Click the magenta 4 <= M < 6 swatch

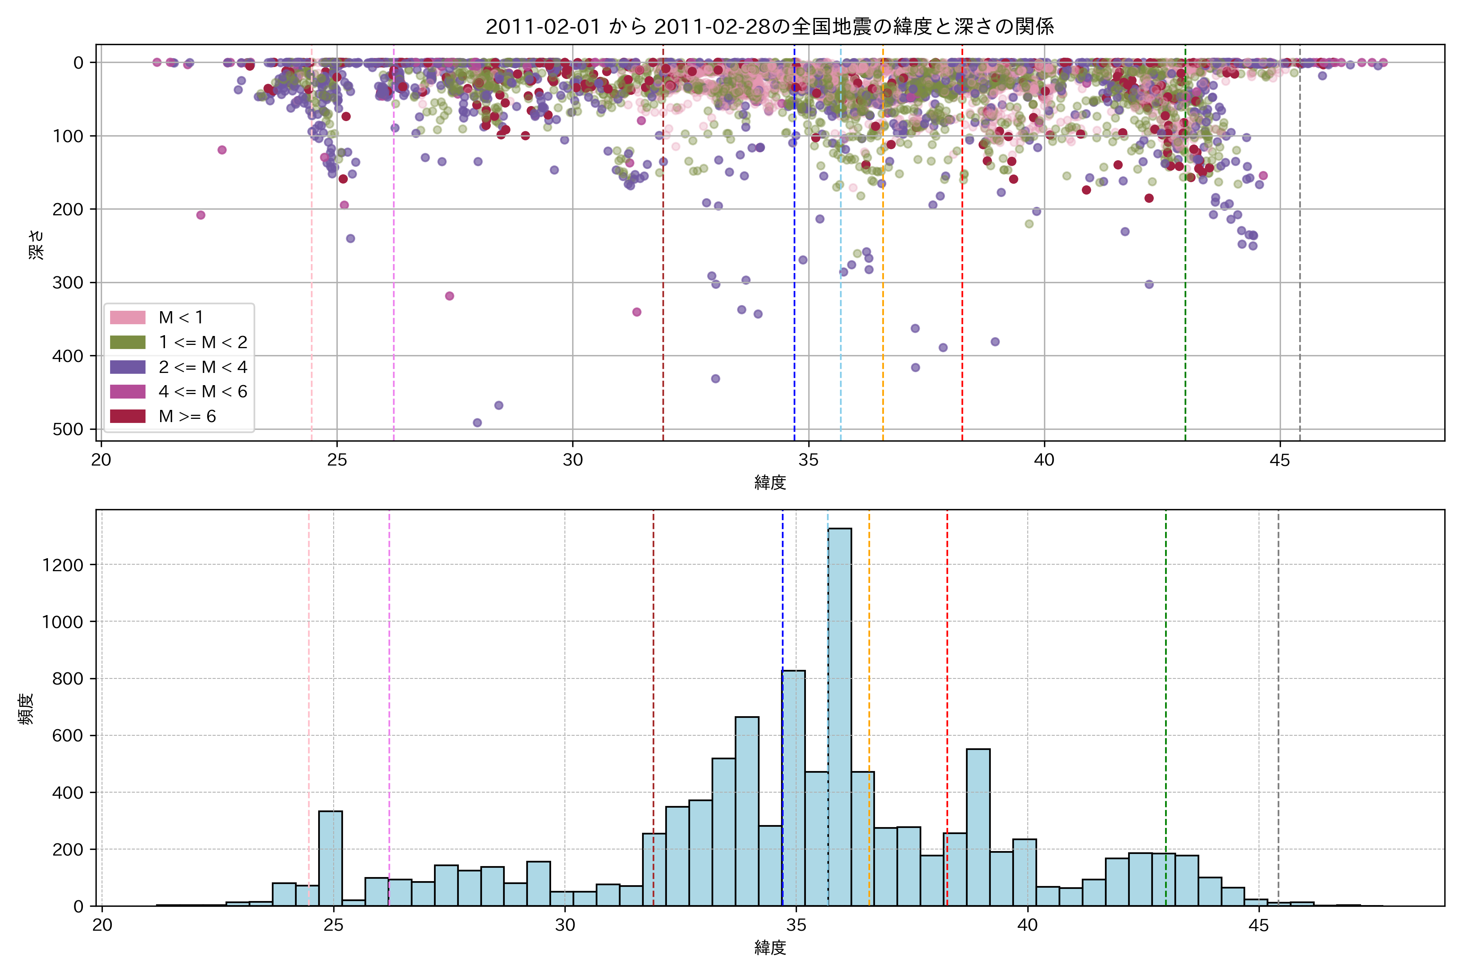click(x=128, y=392)
